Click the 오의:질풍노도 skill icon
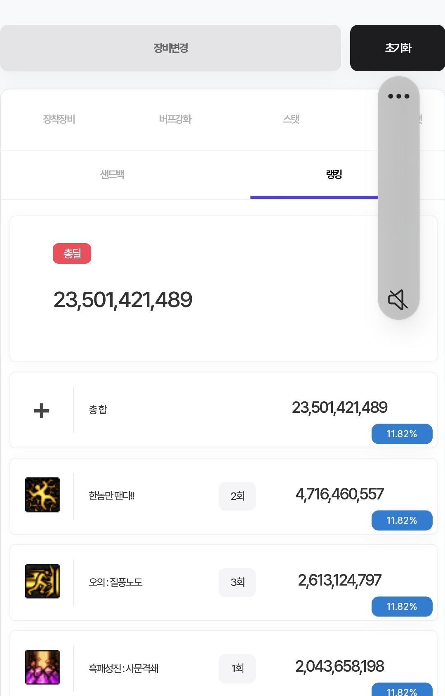The width and height of the screenshot is (445, 696). [42, 581]
